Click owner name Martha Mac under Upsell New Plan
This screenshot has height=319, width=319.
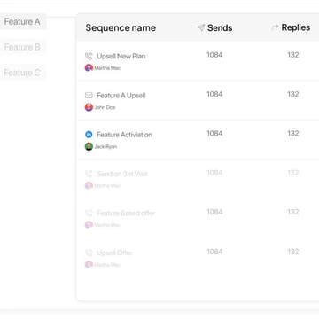pyautogui.click(x=107, y=68)
